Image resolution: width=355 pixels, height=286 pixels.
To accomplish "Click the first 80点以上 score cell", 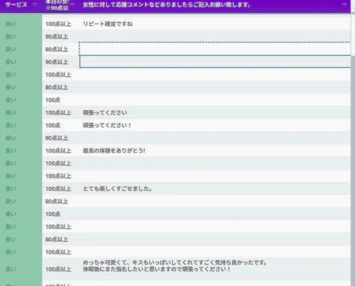I will click(x=57, y=49).
